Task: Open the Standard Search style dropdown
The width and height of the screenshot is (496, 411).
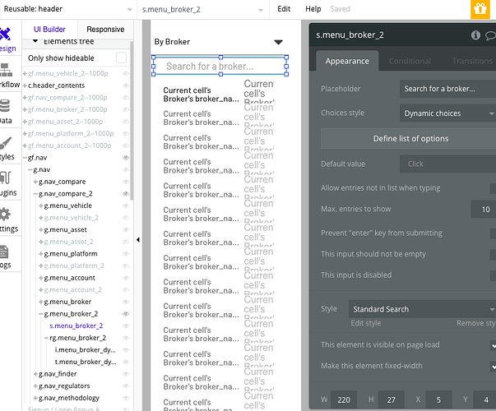Action: pos(422,309)
